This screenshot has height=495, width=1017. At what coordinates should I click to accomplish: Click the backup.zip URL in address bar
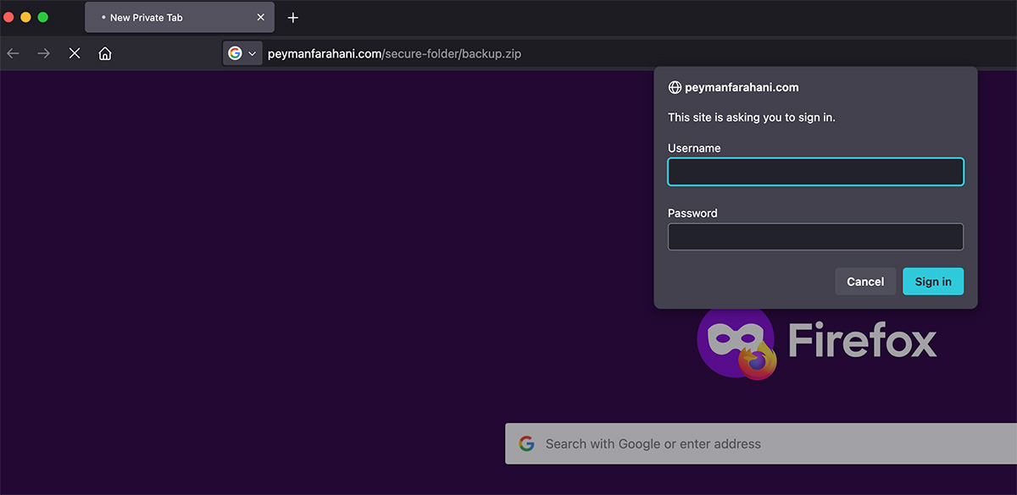pyautogui.click(x=395, y=54)
